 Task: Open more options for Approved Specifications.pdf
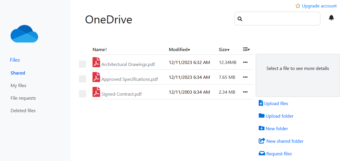245,77
